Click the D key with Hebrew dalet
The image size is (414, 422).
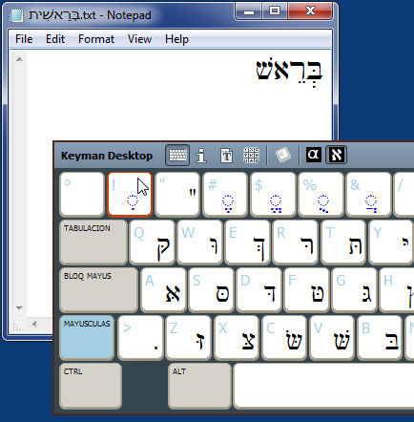(x=259, y=290)
